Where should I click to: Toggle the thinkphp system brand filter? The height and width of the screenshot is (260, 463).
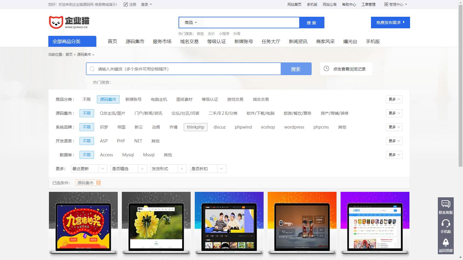[x=195, y=127]
